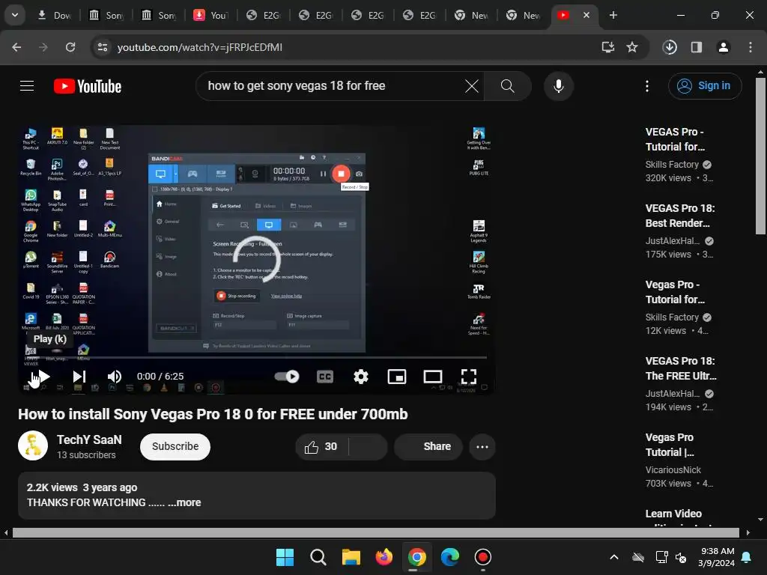
Task: Toggle closed captions
Action: [x=325, y=376]
